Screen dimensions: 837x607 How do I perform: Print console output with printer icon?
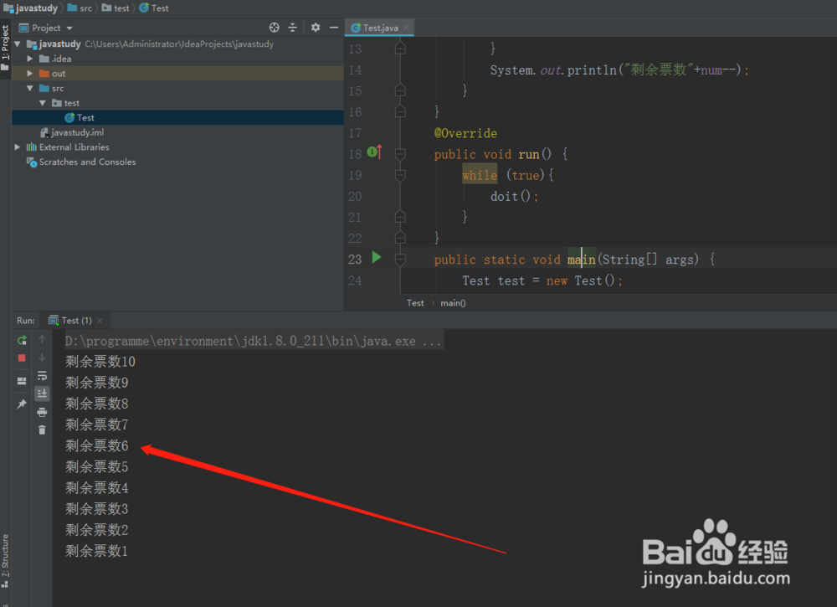point(42,412)
